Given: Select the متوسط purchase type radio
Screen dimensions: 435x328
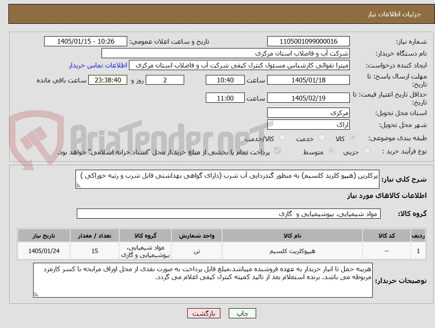Looking at the screenshot, I should (331, 151).
